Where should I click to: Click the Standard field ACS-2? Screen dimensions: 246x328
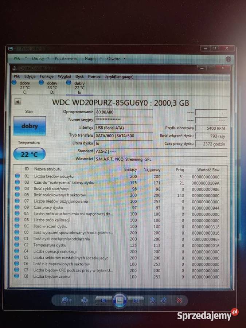[x=161, y=151]
